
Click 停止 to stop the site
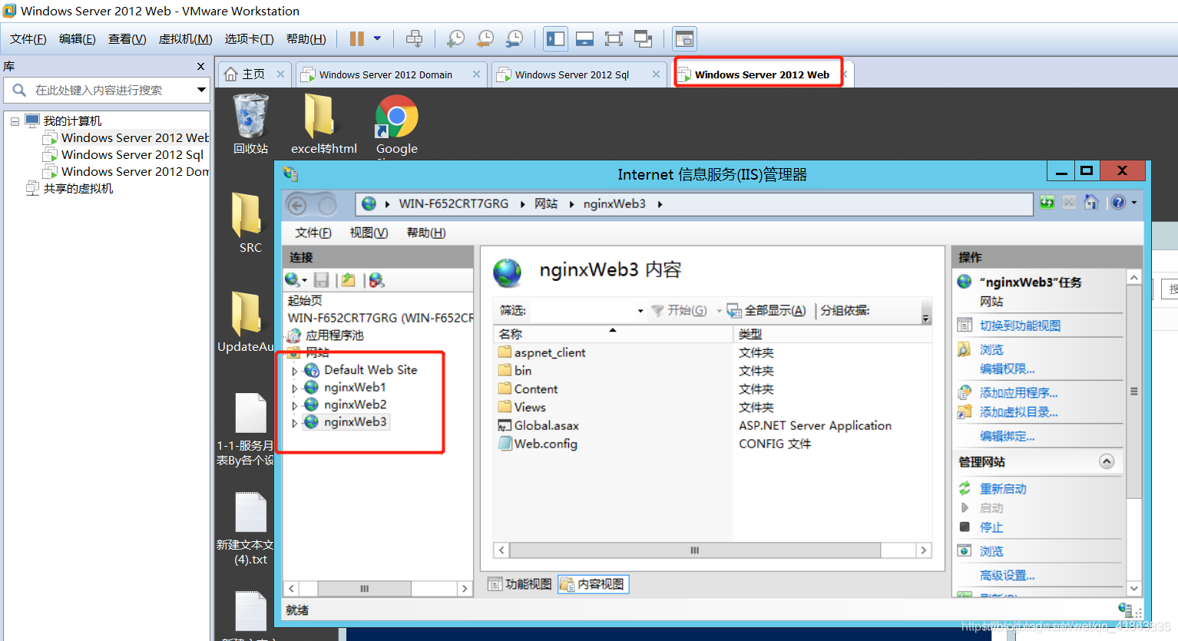click(x=991, y=527)
